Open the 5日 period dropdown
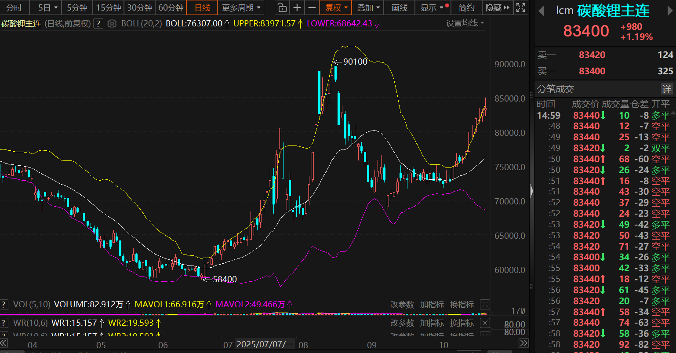The width and height of the screenshot is (676, 353). pos(48,7)
